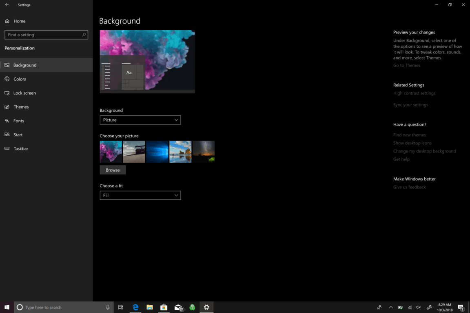The width and height of the screenshot is (470, 313).
Task: Open Lock screen settings
Action: click(24, 93)
